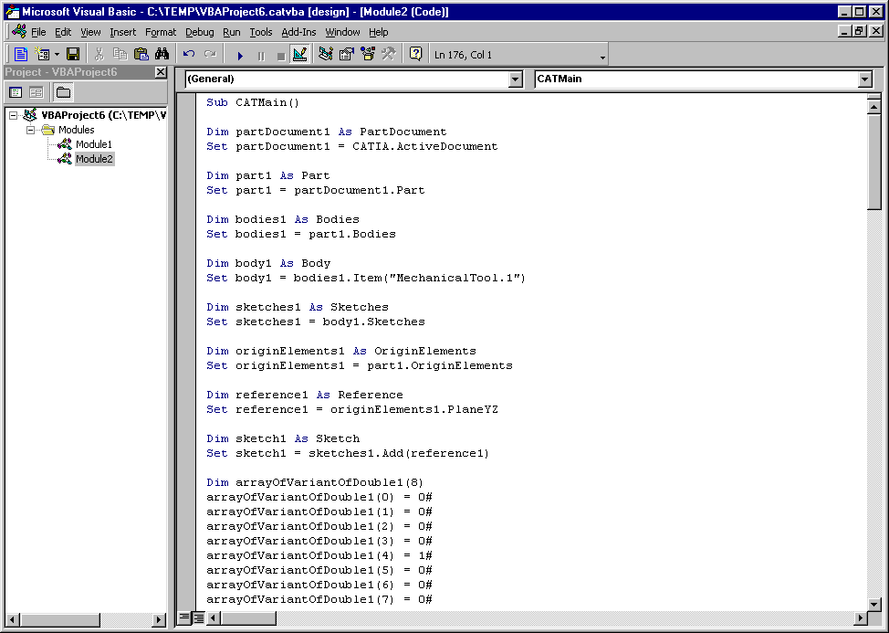The height and width of the screenshot is (633, 889).
Task: Click the code window vertical scrollbar thumb
Action: [873, 161]
